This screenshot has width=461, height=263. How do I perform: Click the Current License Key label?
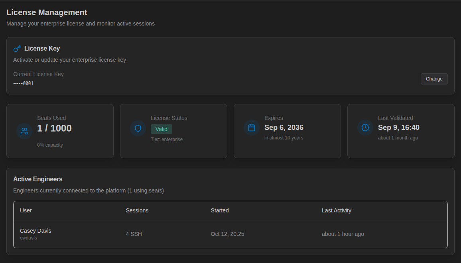[x=39, y=74]
